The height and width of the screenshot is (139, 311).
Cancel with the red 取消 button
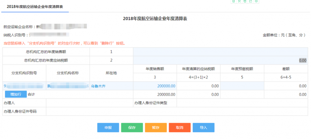pos(179,128)
